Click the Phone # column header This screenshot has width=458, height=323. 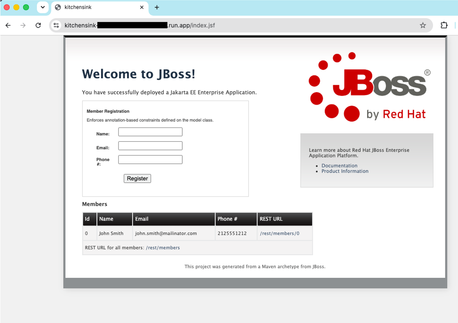pos(236,219)
